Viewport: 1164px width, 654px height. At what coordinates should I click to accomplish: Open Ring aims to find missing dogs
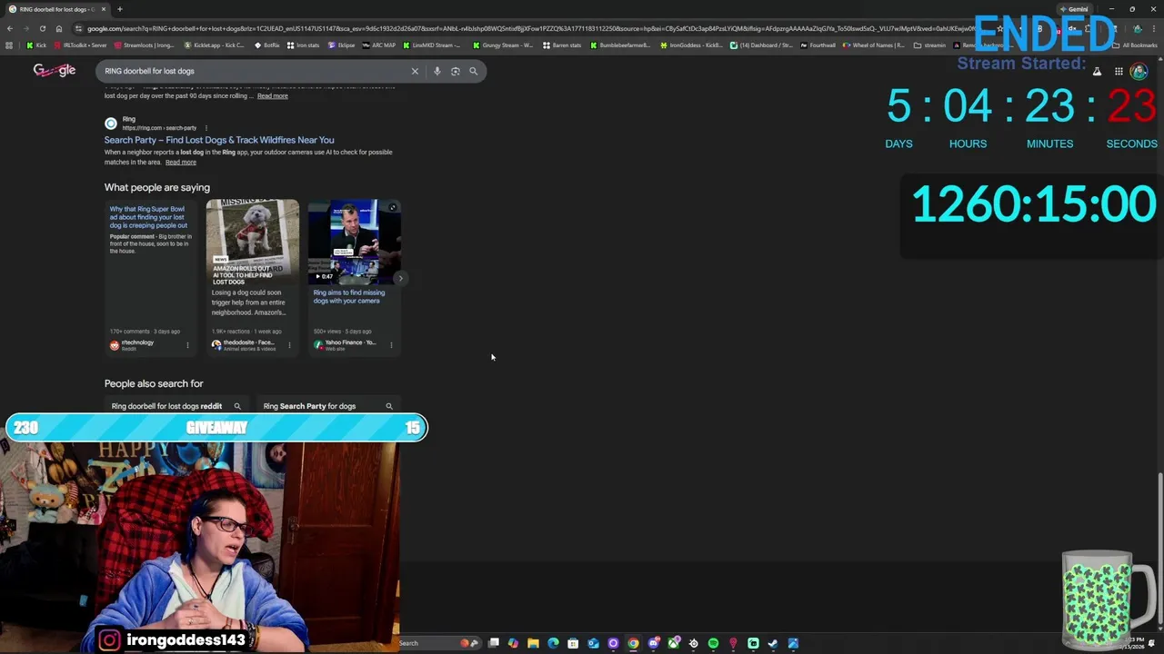(x=349, y=296)
